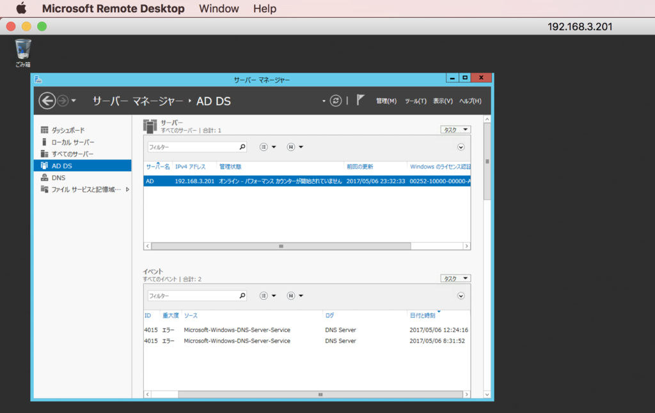655x413 pixels.
Task: Sort events by the 日付と時刻 column header
Action: (x=422, y=315)
